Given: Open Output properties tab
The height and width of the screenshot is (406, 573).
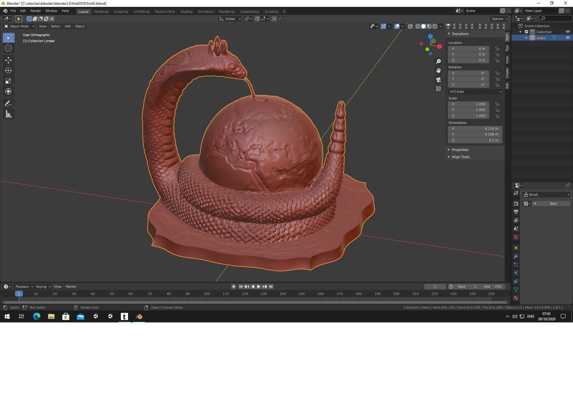Looking at the screenshot, I should click(516, 212).
